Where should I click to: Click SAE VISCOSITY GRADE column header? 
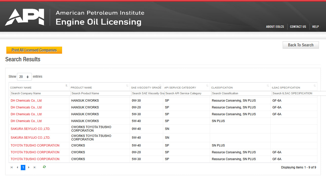146,88
